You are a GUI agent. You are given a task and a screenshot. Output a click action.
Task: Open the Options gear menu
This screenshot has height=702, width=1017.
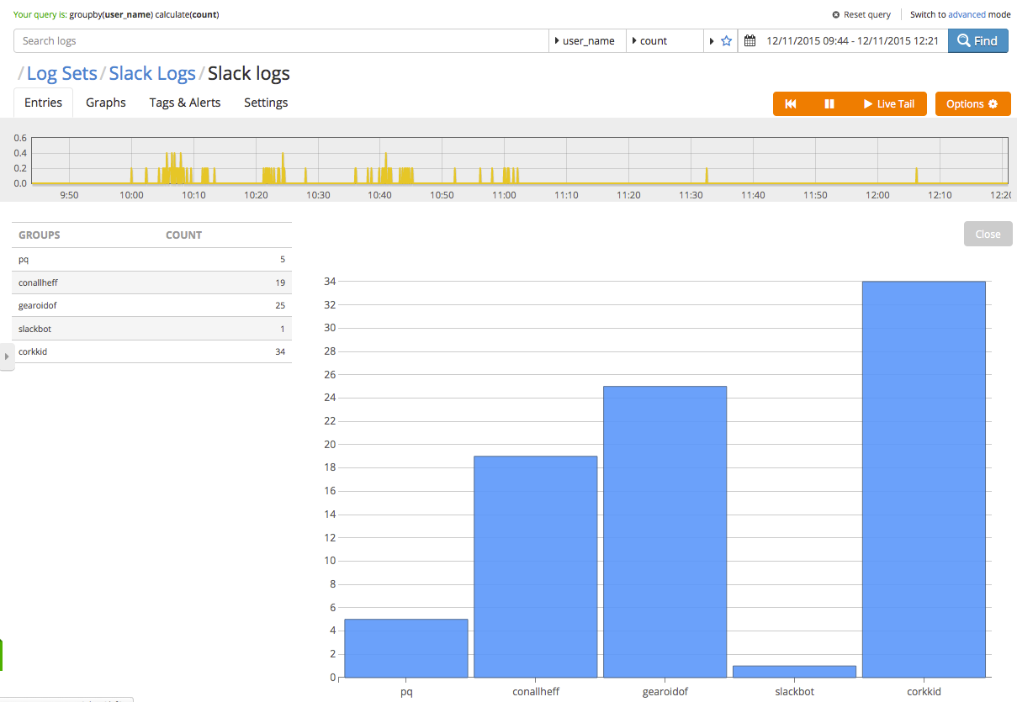click(972, 104)
